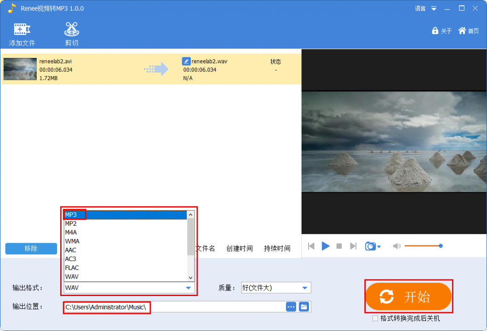The image size is (487, 331).
Task: Play the video preview
Action: [x=326, y=246]
